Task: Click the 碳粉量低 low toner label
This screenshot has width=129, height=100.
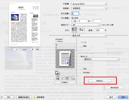Action: [41, 97]
